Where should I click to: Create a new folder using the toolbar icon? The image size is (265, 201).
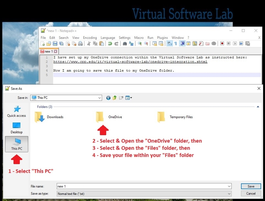pos(121,98)
